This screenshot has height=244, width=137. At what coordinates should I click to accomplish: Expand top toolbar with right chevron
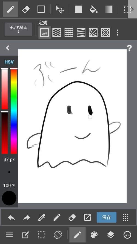(132, 9)
